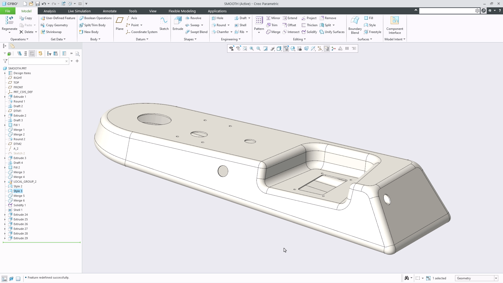
Task: Toggle the highlighted saved-orientations button
Action: point(286,48)
